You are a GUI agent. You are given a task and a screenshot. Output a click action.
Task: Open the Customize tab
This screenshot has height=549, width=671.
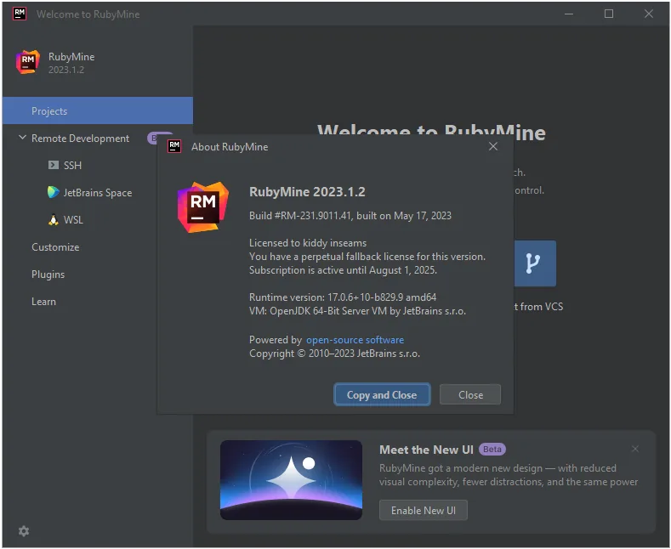pyautogui.click(x=55, y=247)
